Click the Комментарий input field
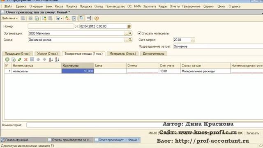Screen dimensions: 263x148 tap(145, 125)
